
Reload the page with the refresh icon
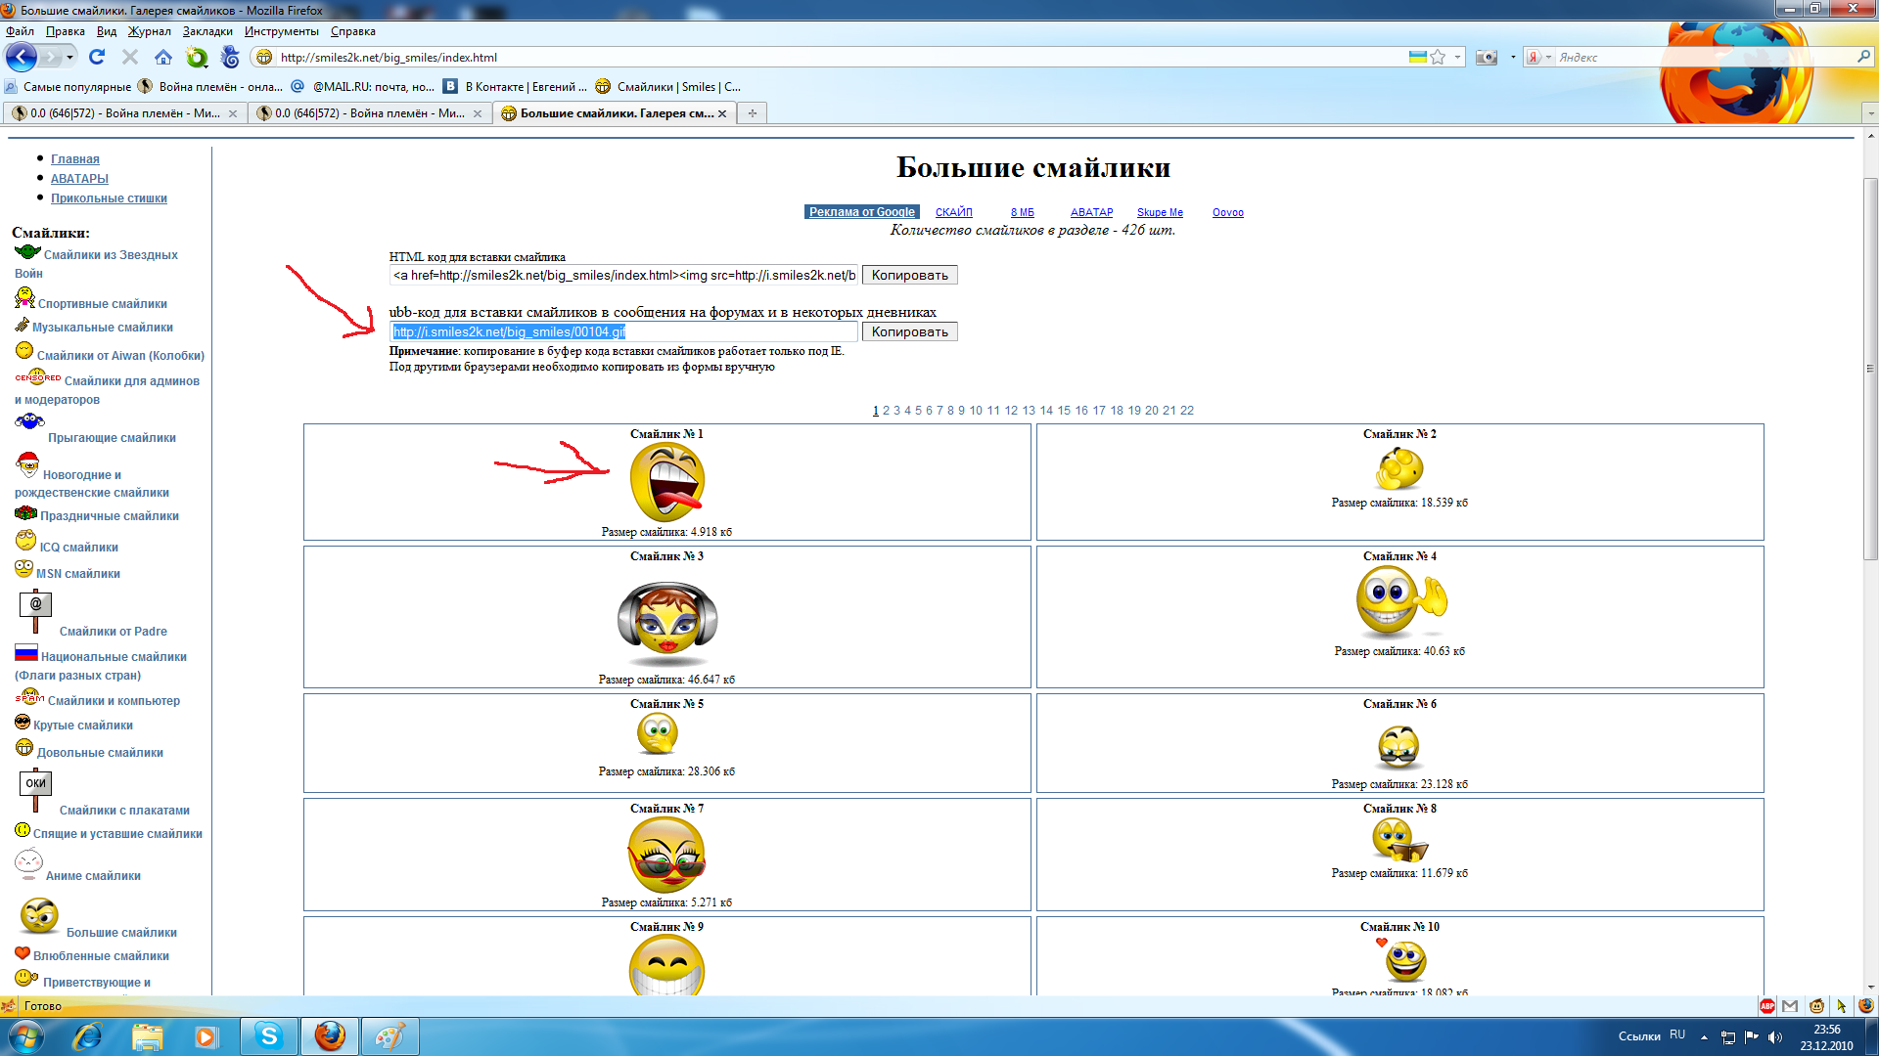click(x=96, y=57)
